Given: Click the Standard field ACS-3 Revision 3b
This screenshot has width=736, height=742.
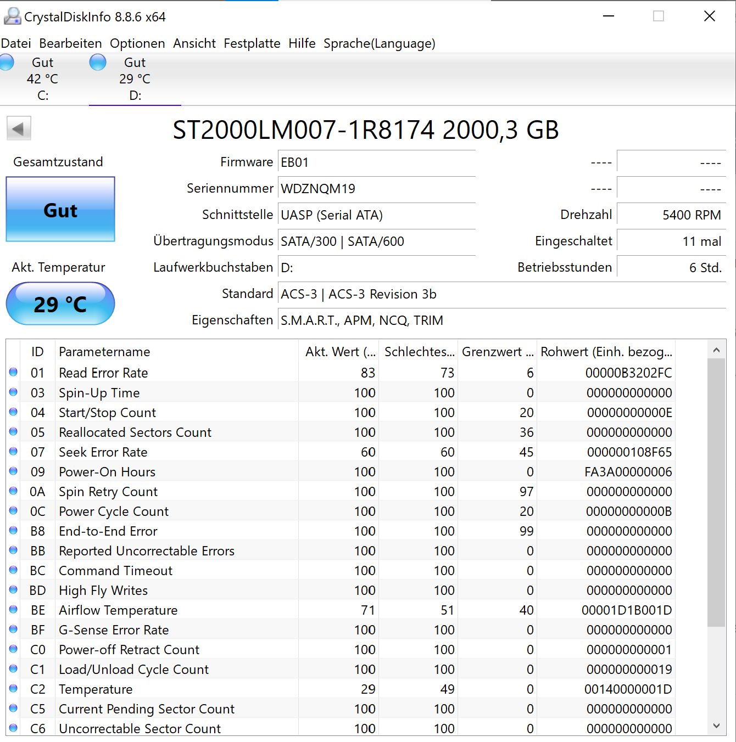Looking at the screenshot, I should 502,294.
